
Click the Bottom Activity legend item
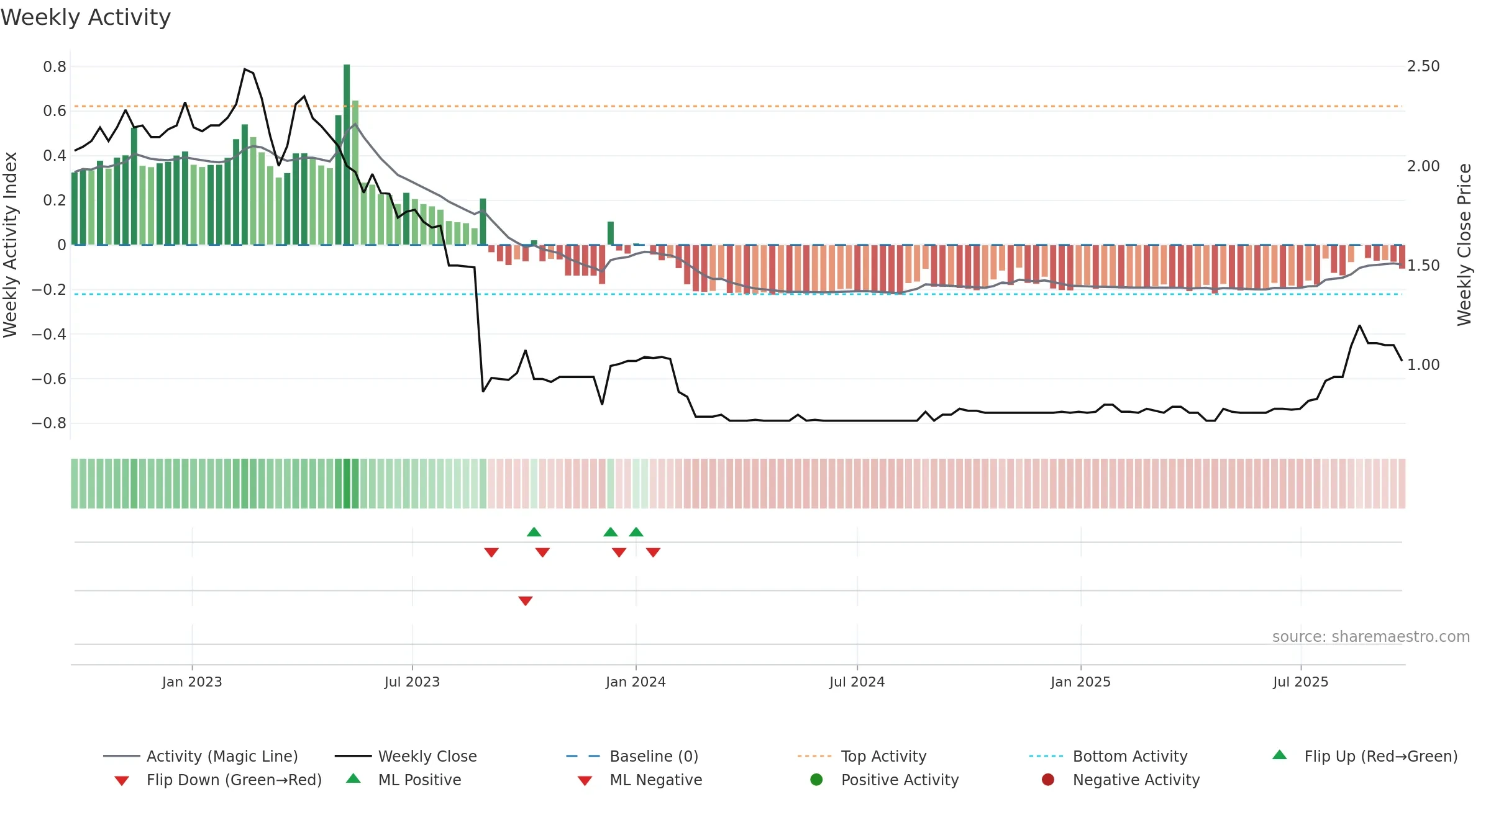coord(1108,756)
